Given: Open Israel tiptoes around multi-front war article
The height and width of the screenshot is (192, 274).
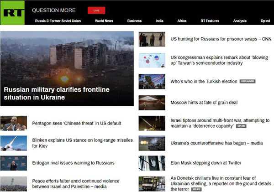Looking at the screenshot, I should pos(220,123).
